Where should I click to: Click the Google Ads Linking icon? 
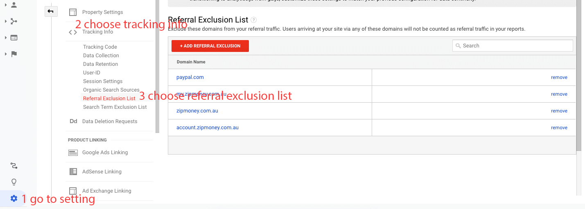(x=73, y=153)
